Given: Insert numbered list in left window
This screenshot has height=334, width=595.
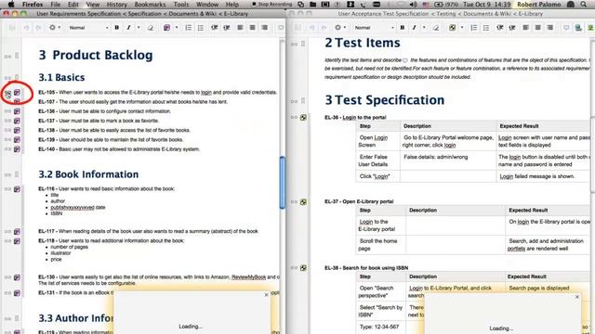Looking at the screenshot, I should pos(188,28).
